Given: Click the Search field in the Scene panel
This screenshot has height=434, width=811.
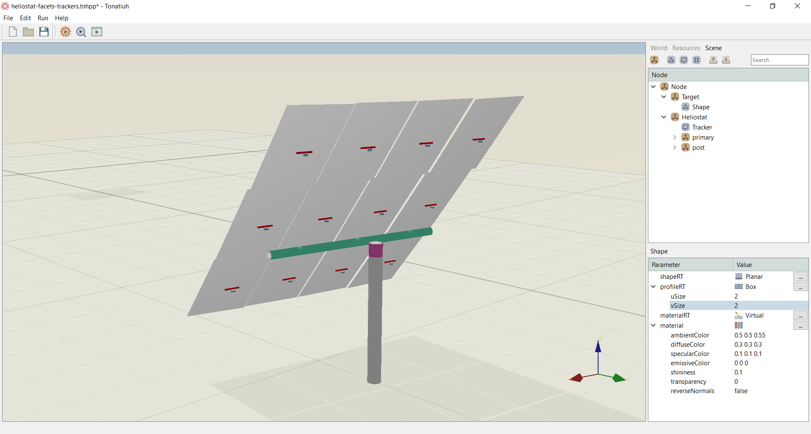Looking at the screenshot, I should (779, 60).
